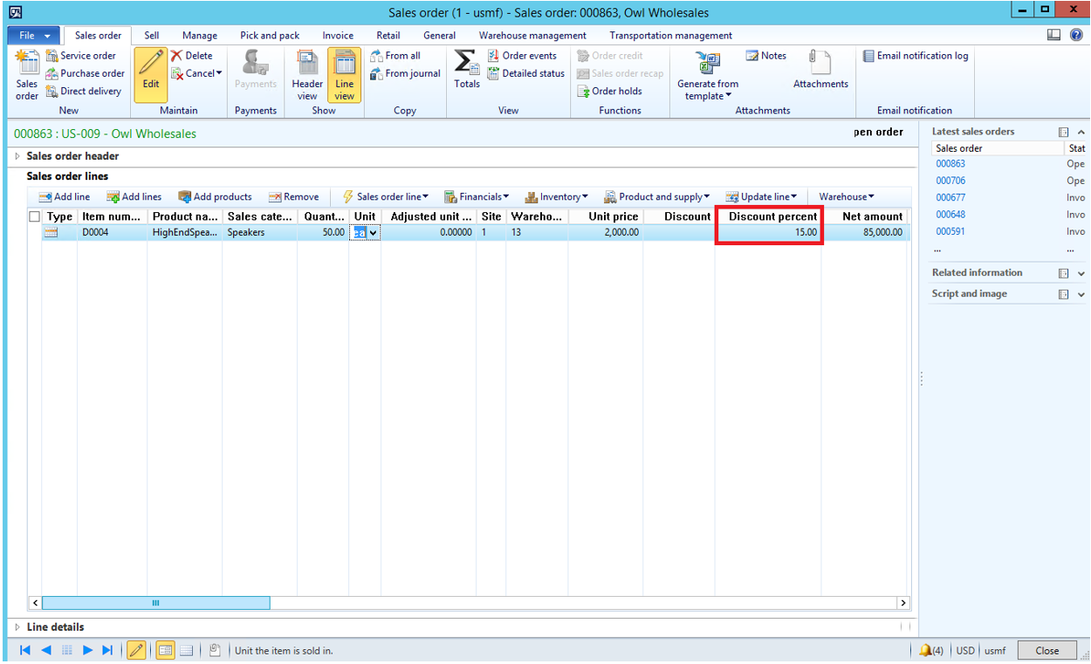Open sales order 000706 link

950,181
